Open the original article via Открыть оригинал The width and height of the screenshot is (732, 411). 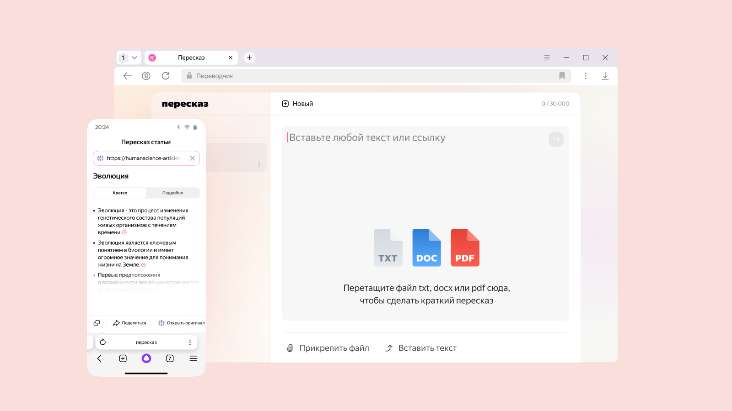[181, 323]
